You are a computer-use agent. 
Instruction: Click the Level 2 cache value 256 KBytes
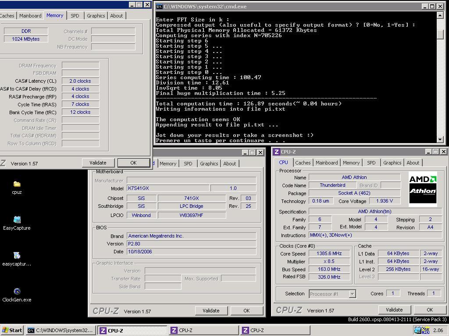coord(398,269)
